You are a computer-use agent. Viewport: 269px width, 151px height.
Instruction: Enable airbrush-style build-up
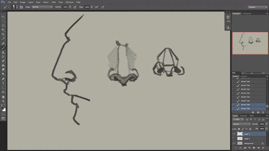click(97, 7)
